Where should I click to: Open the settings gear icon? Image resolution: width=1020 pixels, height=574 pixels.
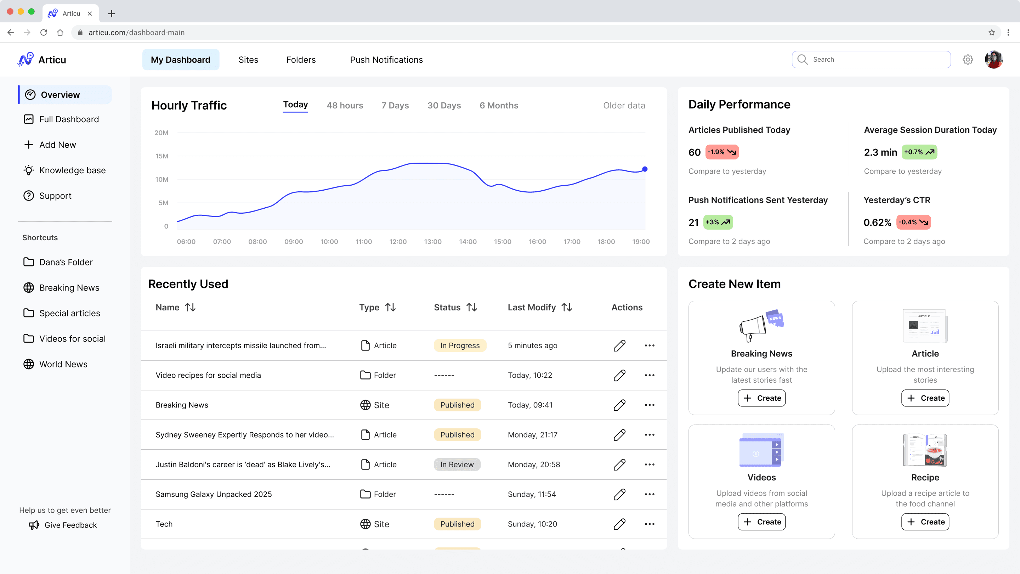tap(968, 60)
